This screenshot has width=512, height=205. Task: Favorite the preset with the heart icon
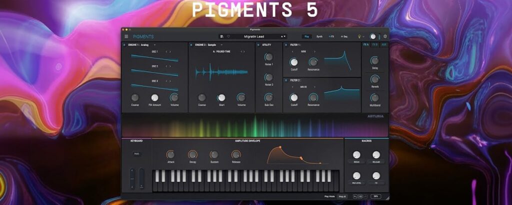point(228,36)
